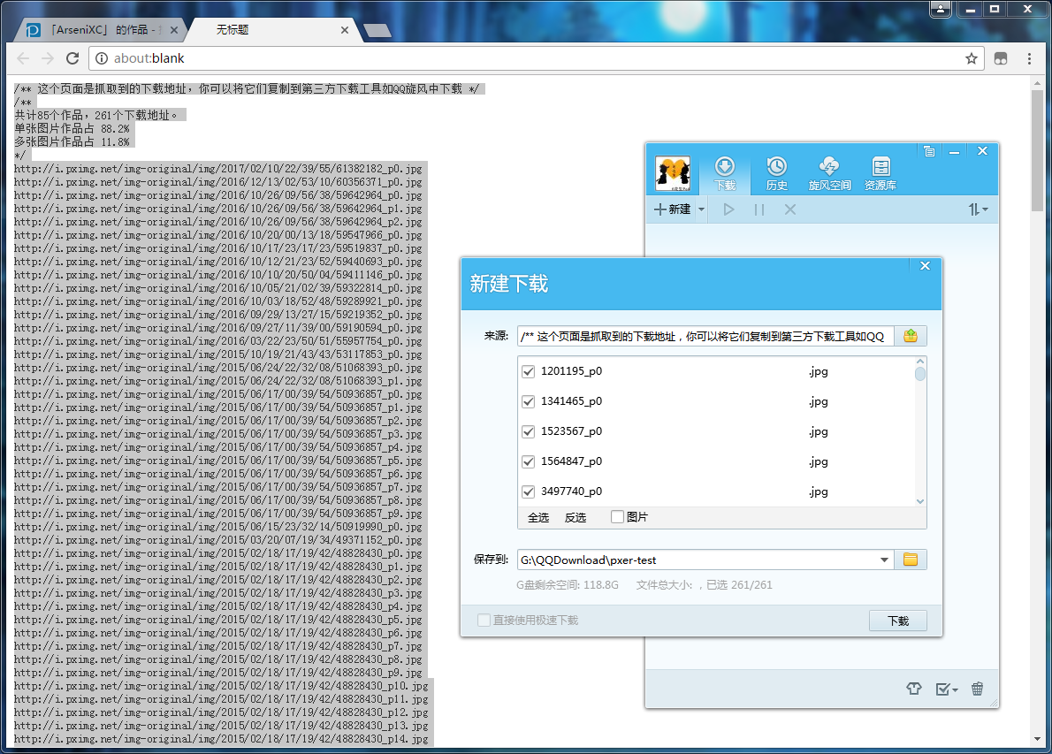Screen dimensions: 1052x754
Task: Click 全选 to select all files
Action: [x=538, y=517]
